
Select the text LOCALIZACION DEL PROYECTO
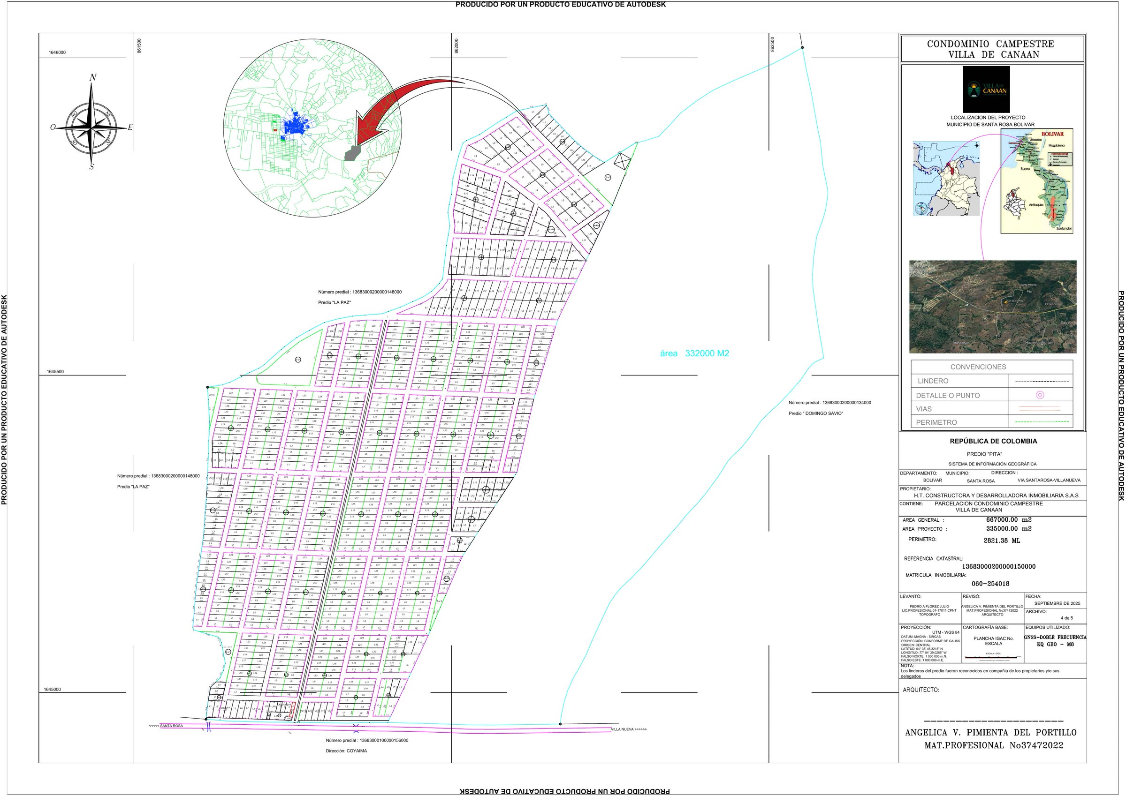[988, 118]
